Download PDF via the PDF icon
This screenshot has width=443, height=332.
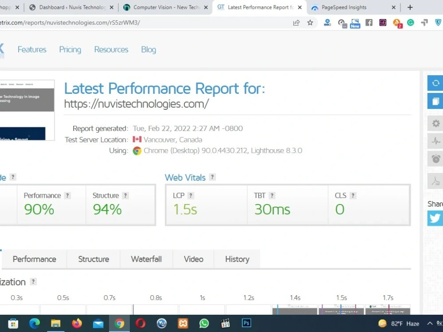coord(435,181)
